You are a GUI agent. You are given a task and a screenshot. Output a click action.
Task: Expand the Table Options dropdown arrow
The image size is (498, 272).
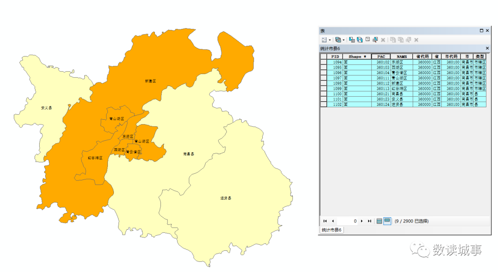point(330,40)
